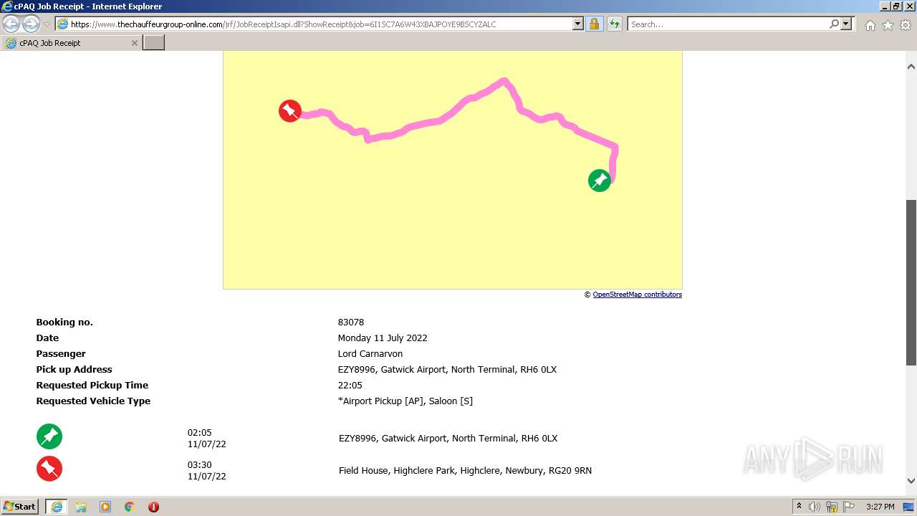Click the red shield taskbar icon

153,507
